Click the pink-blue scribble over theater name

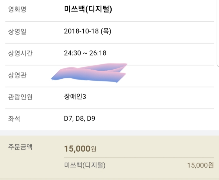[x=89, y=73]
